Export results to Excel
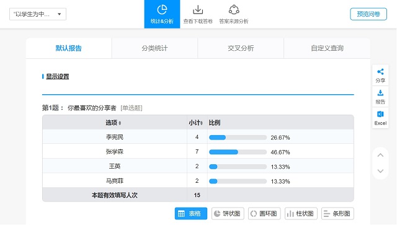Viewport: 397px width, 225px height. coord(380,118)
